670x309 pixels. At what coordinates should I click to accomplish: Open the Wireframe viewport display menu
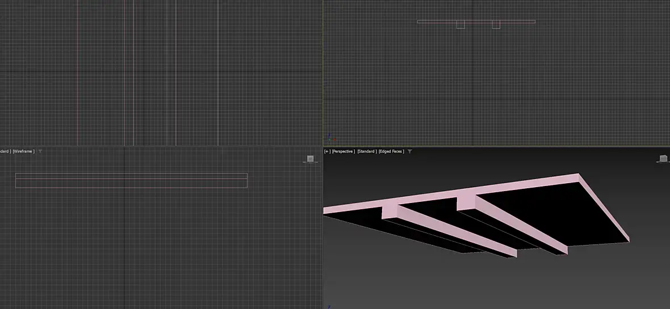pyautogui.click(x=23, y=151)
